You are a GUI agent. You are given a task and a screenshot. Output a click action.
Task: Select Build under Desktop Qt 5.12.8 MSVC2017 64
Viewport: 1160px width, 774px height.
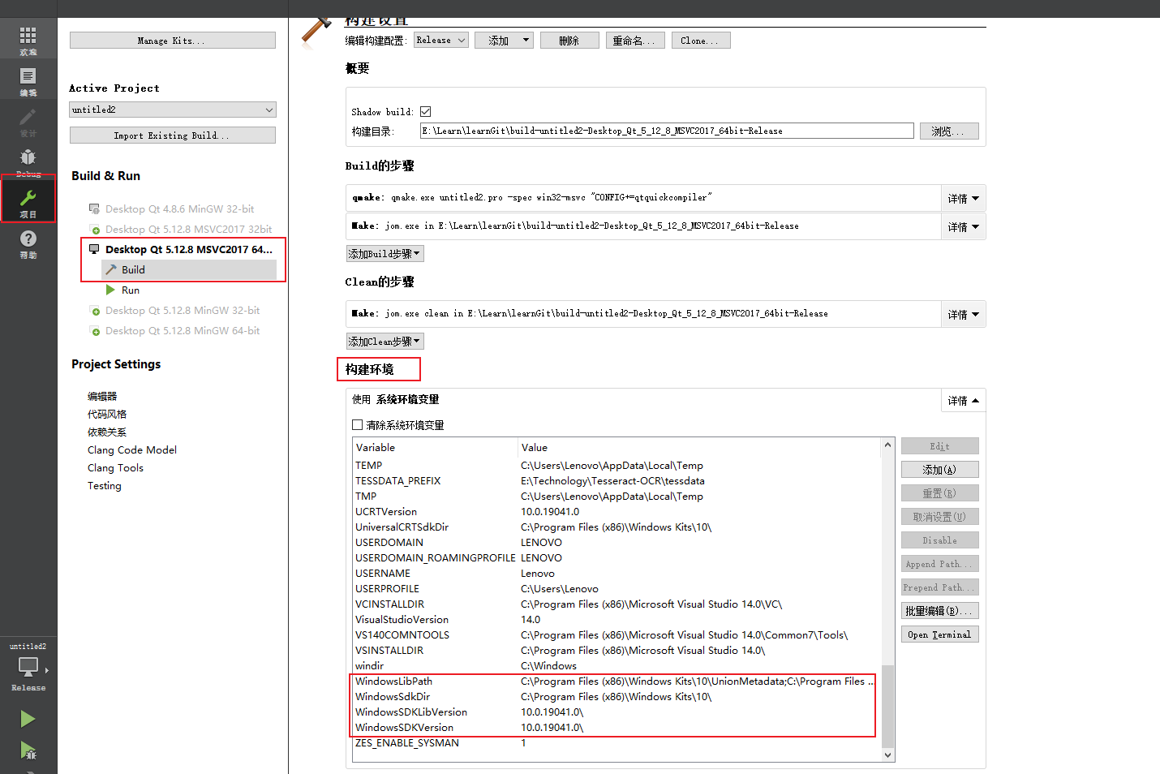click(189, 269)
